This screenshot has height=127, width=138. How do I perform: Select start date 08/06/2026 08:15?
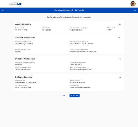click(x=76, y=30)
